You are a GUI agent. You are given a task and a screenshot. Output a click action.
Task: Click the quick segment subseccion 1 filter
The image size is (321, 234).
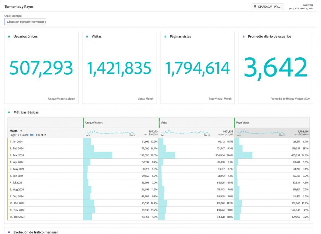pos(25,22)
